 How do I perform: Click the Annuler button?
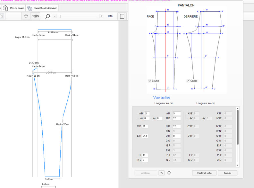tap(227, 173)
